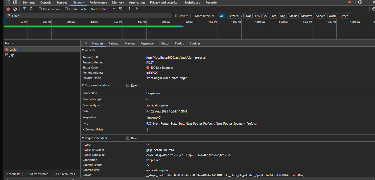Open the Sources panel tab
The image size is (375, 180).
62,3
